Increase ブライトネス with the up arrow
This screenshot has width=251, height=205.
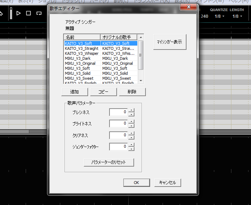point(131,122)
